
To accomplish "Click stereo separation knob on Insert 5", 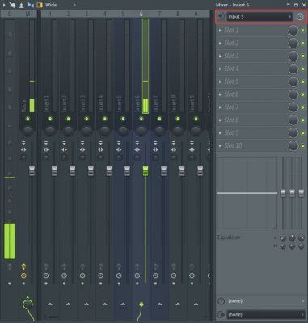I will click(x=119, y=157).
